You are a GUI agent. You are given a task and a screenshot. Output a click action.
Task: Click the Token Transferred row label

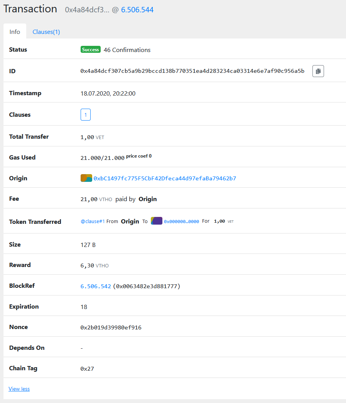point(35,222)
